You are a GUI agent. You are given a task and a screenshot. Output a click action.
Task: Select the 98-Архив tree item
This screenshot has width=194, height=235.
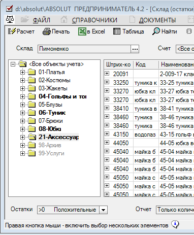point(50,145)
